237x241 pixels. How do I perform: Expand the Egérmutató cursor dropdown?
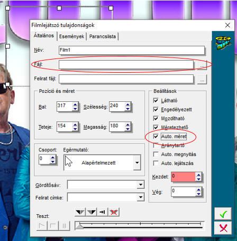click(137, 162)
